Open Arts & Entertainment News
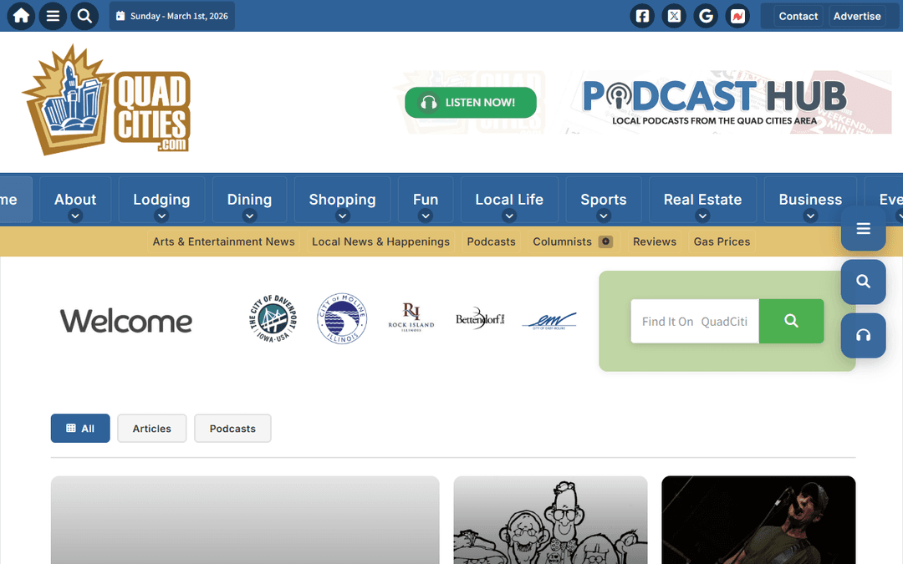This screenshot has width=903, height=564. (x=223, y=241)
